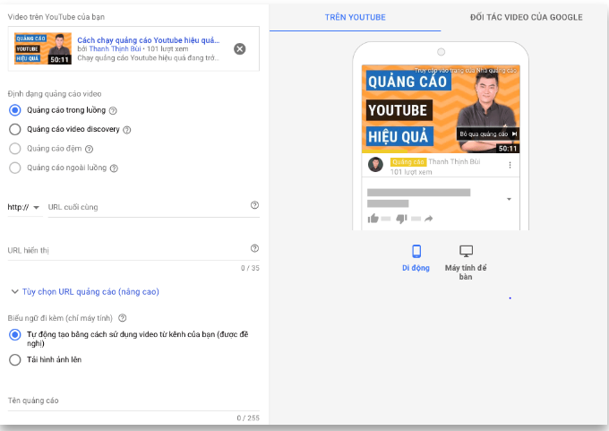Open Thanh Thịnh Bùi channel link
The width and height of the screenshot is (609, 431).
[115, 49]
